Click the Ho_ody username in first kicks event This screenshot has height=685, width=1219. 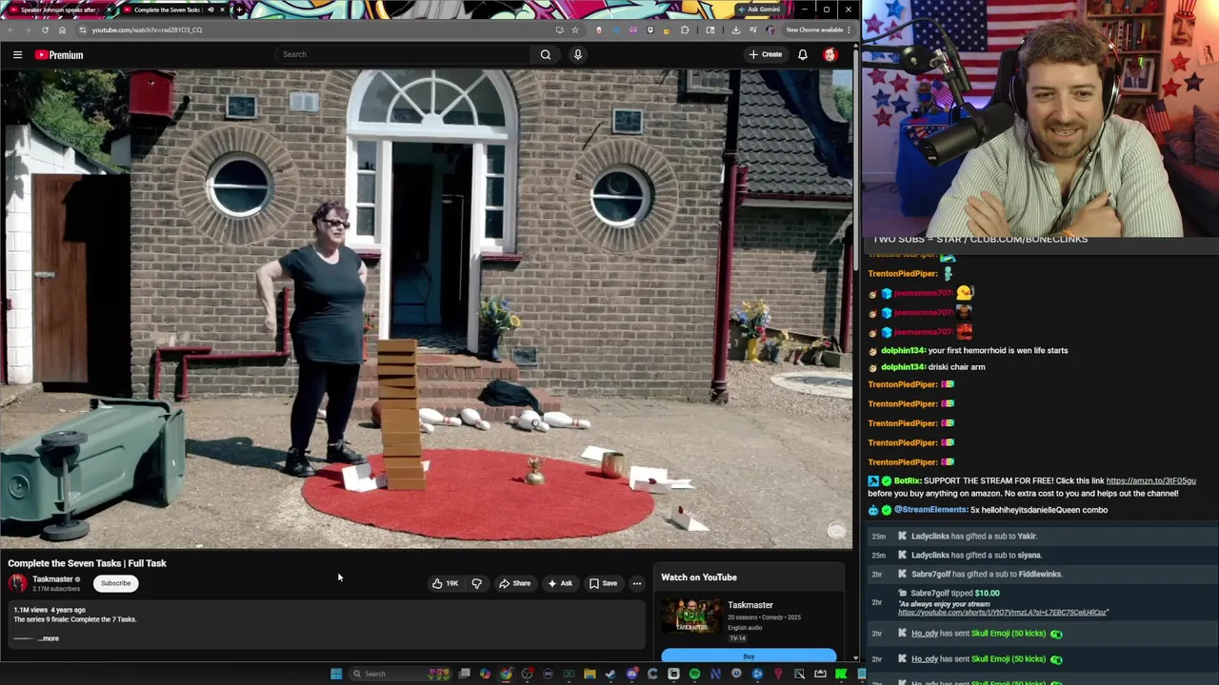924,634
